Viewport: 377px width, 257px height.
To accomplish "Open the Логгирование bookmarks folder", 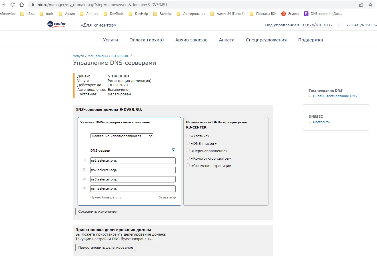I will [x=191, y=14].
